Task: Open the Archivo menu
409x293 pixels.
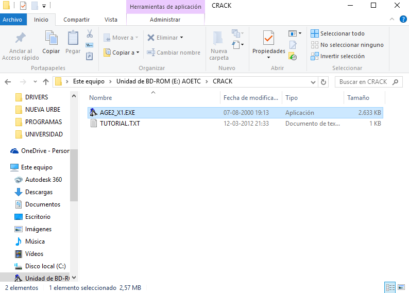Action: (12, 20)
